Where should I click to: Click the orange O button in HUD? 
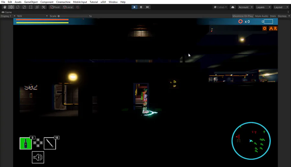coord(264,28)
